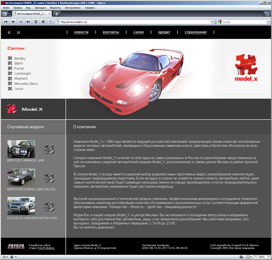Image resolution: width=272 pixels, height=260 pixels.
Task: Click the envelope mail icon in header
Action: point(18,32)
